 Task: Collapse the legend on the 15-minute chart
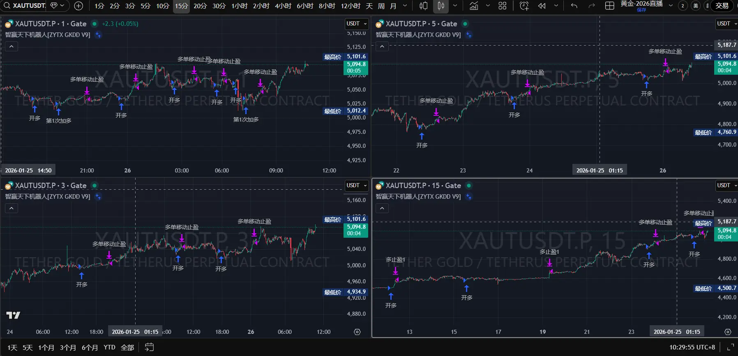[x=382, y=208]
